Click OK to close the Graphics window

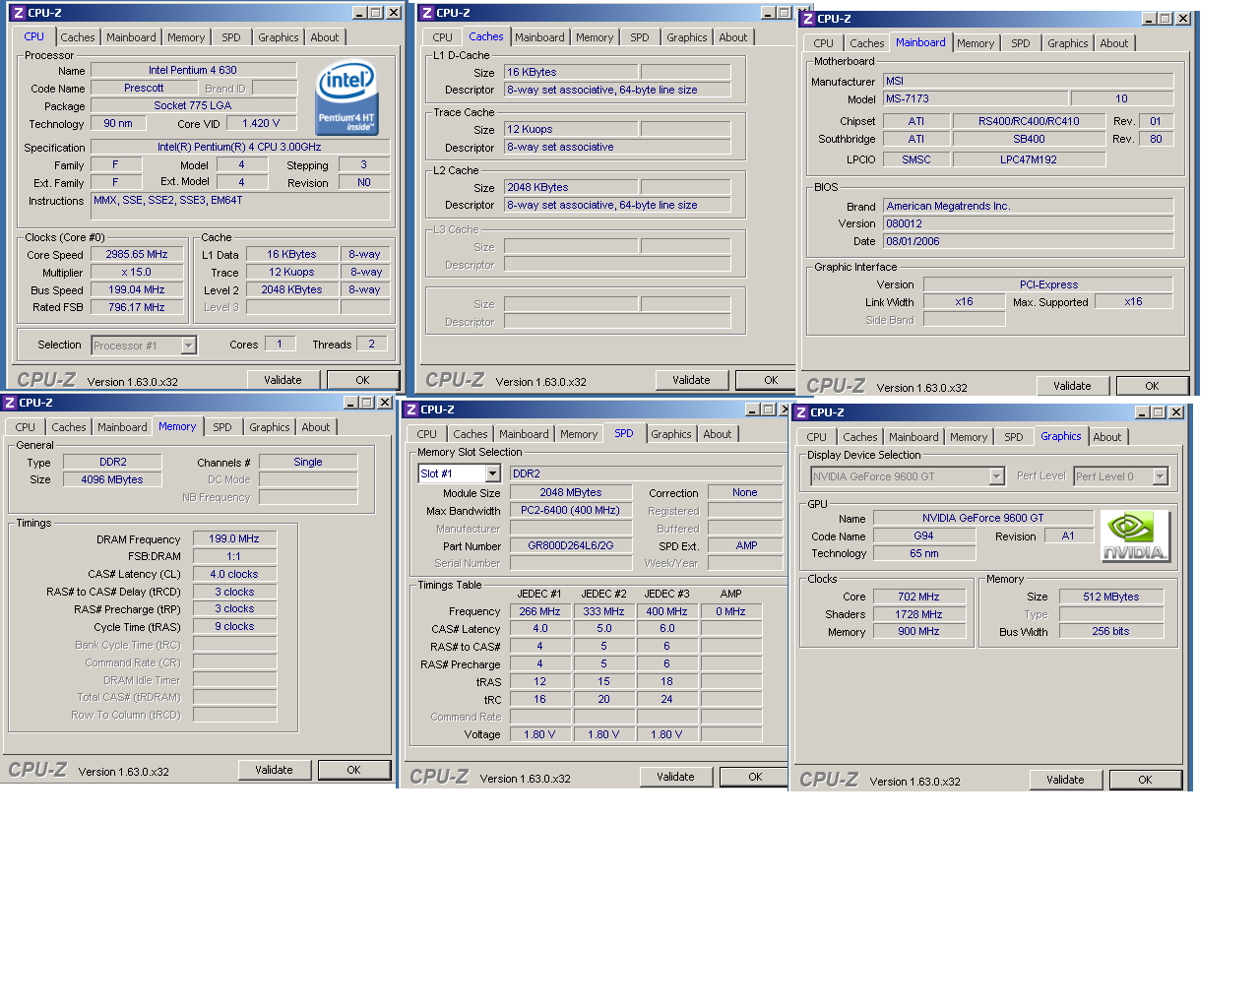pyautogui.click(x=1145, y=779)
